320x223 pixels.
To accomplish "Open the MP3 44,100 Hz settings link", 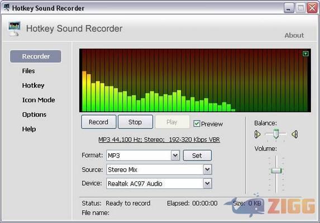I will pyautogui.click(x=159, y=140).
